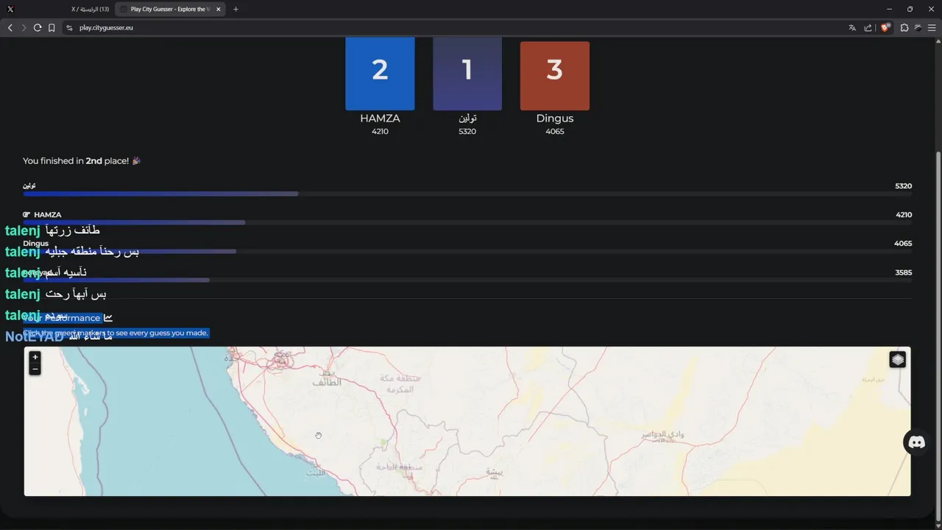
Task: Open the browser hamburger menu
Action: 932,28
